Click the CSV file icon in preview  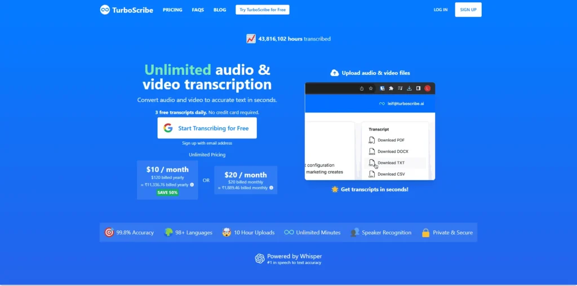[x=372, y=175]
